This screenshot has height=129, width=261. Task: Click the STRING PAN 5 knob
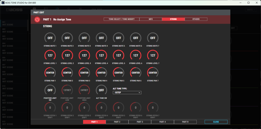coord(118,73)
